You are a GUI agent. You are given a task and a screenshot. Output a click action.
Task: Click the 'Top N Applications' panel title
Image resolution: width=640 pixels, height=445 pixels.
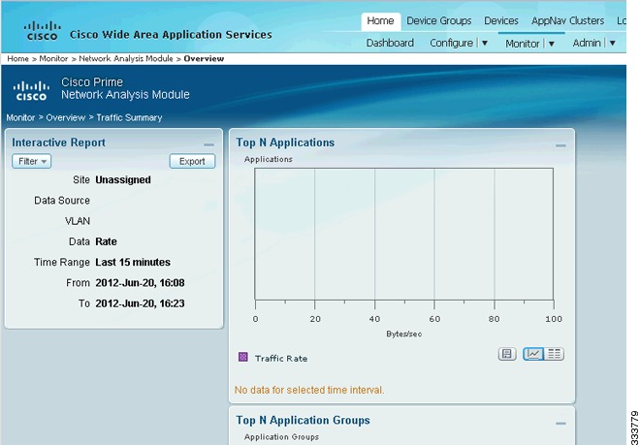tap(285, 143)
